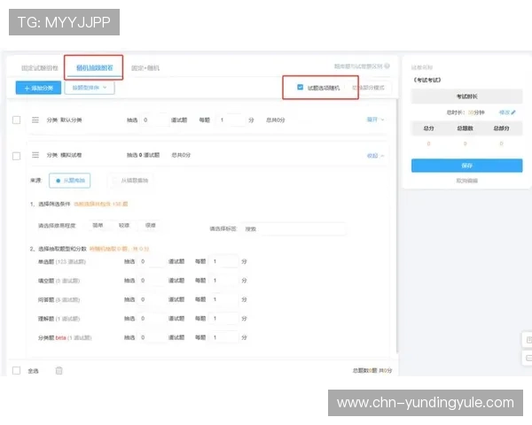Click the 填空题 question type label
Viewport: 532px width, 425px height.
click(x=46, y=281)
